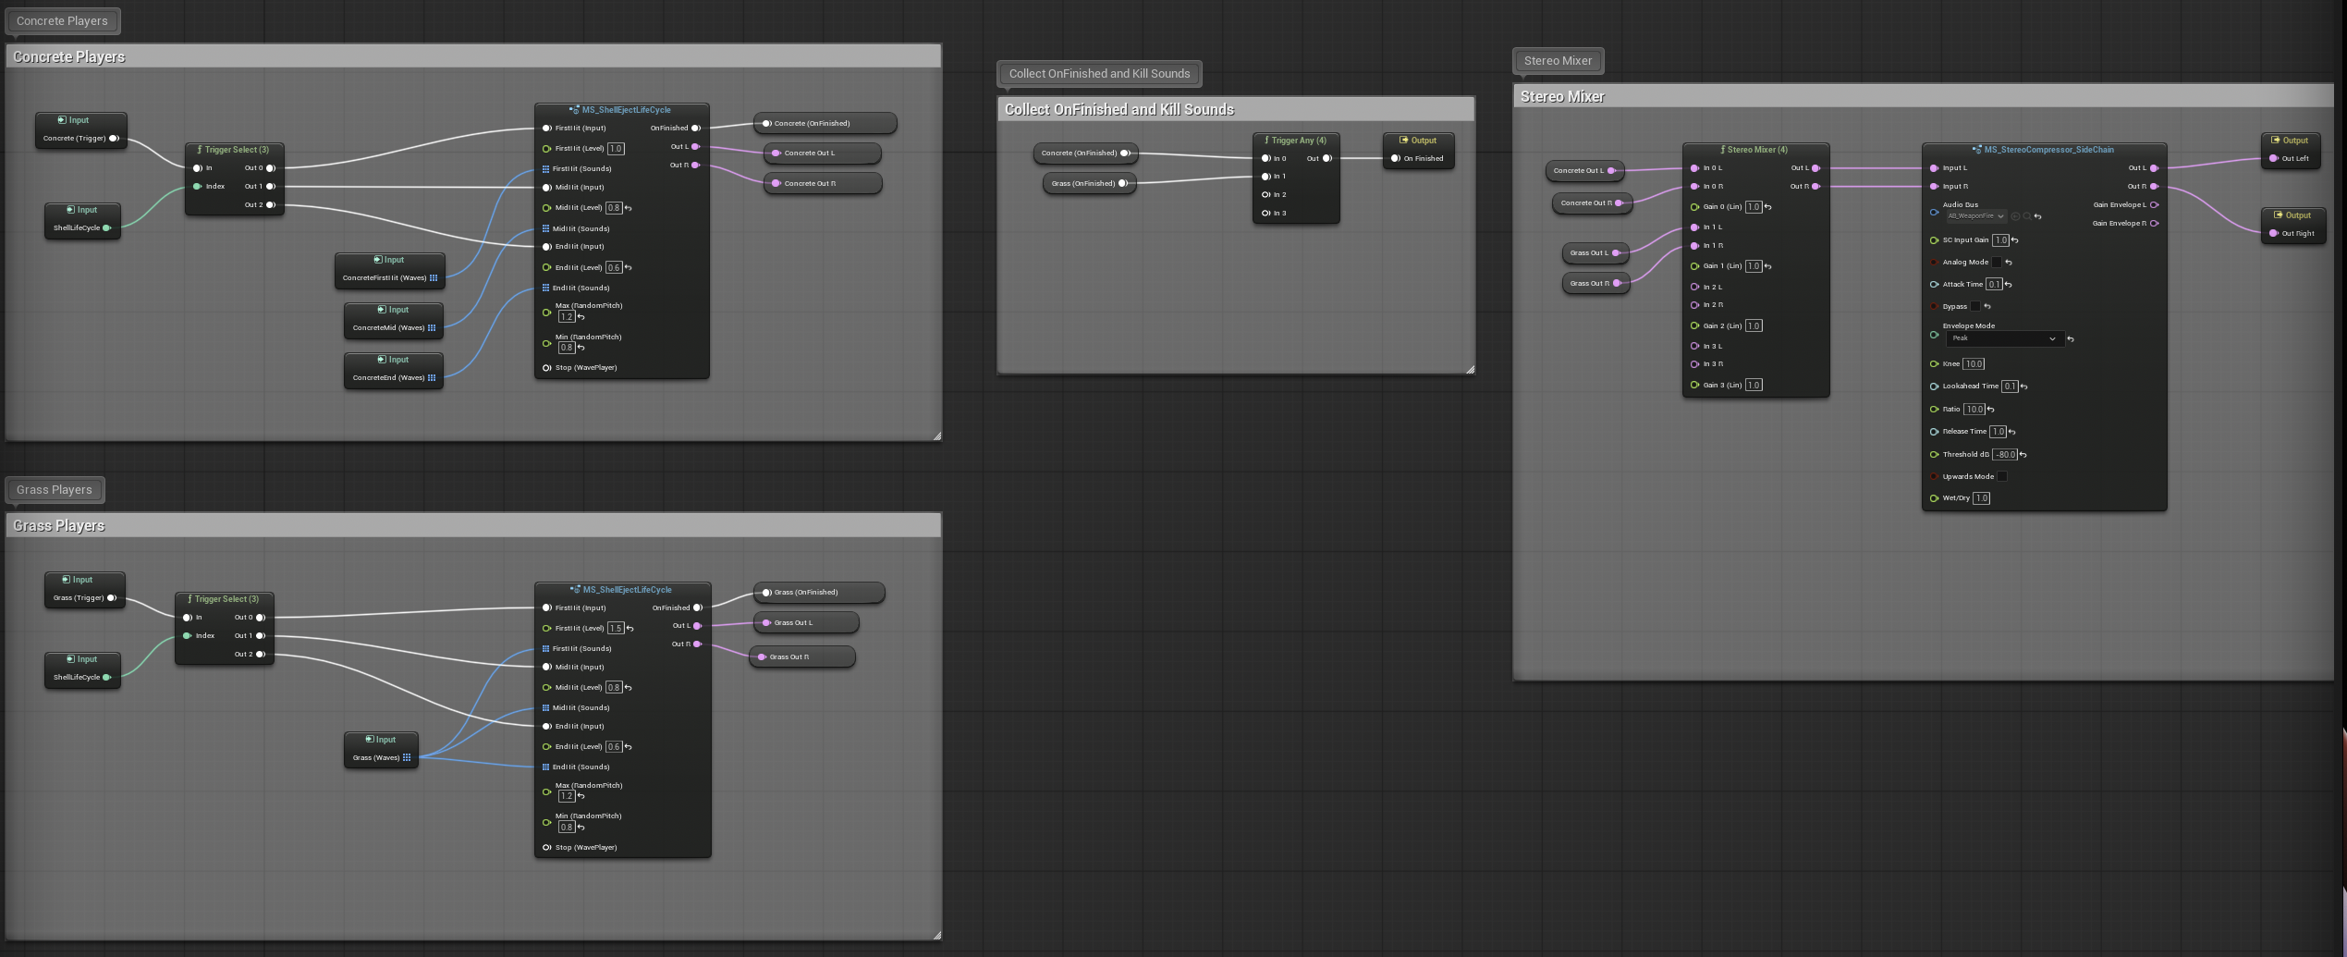
Task: Reset the Envelope Mode to default
Action: [2071, 339]
